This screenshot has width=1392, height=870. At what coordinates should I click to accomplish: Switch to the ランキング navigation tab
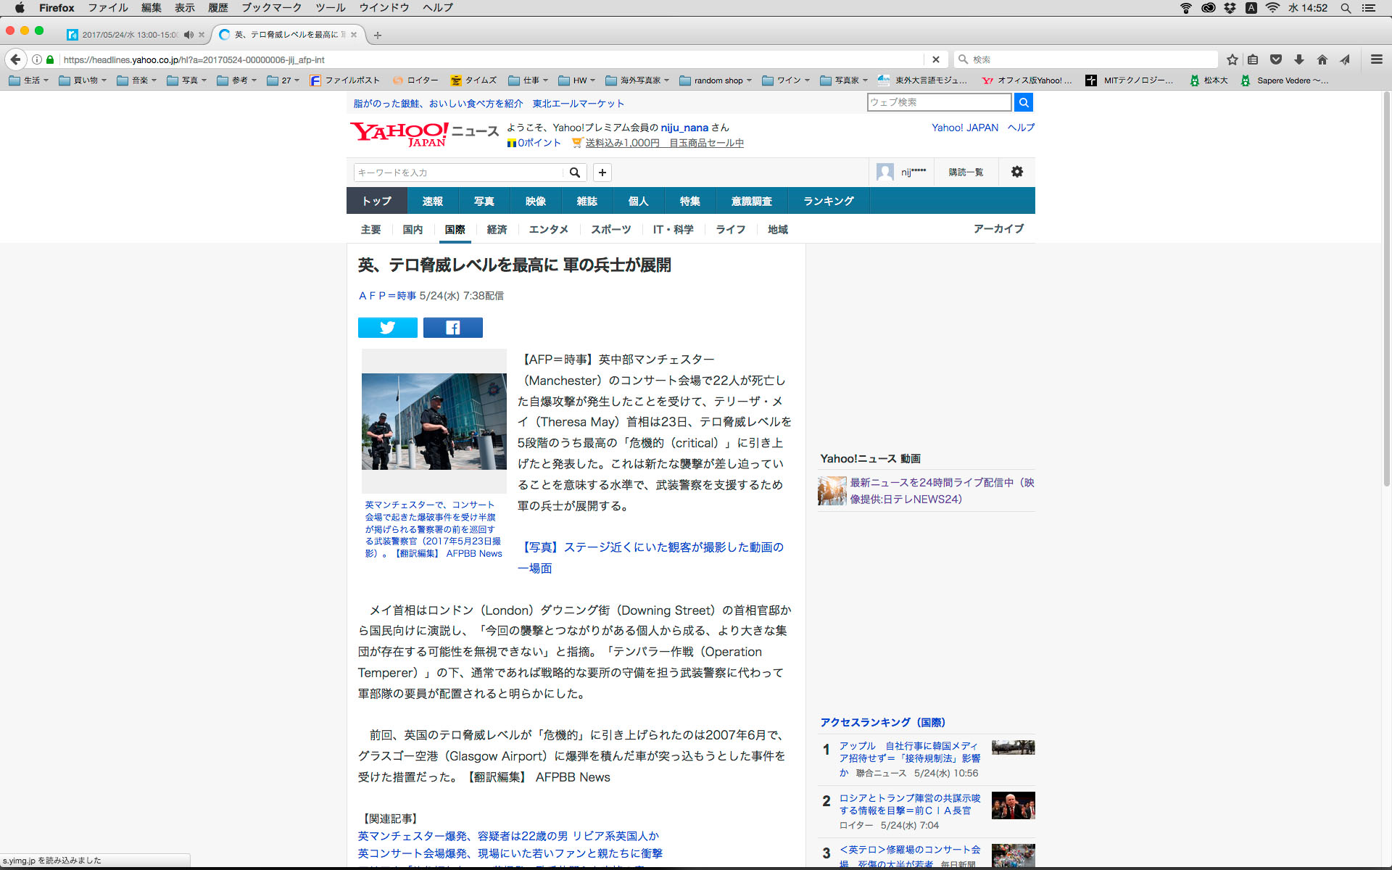click(x=828, y=201)
